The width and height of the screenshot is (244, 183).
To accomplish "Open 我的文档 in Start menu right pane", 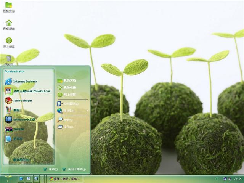I will coord(67,80).
